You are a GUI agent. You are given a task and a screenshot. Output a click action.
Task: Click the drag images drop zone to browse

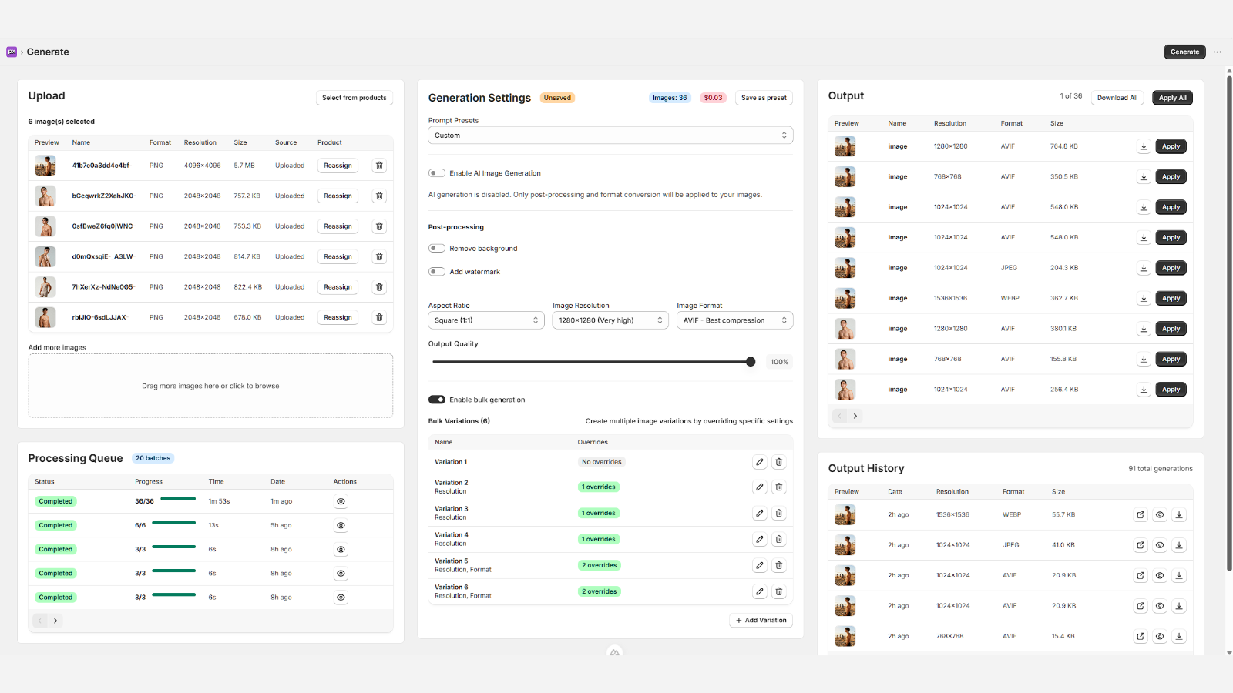click(x=210, y=385)
